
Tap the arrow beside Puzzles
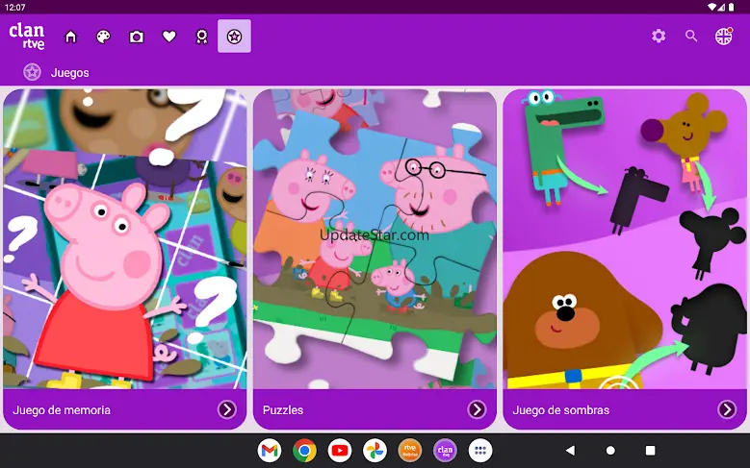click(477, 409)
